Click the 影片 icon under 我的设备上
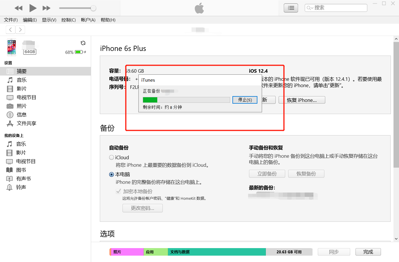The height and width of the screenshot is (262, 399). point(10,153)
